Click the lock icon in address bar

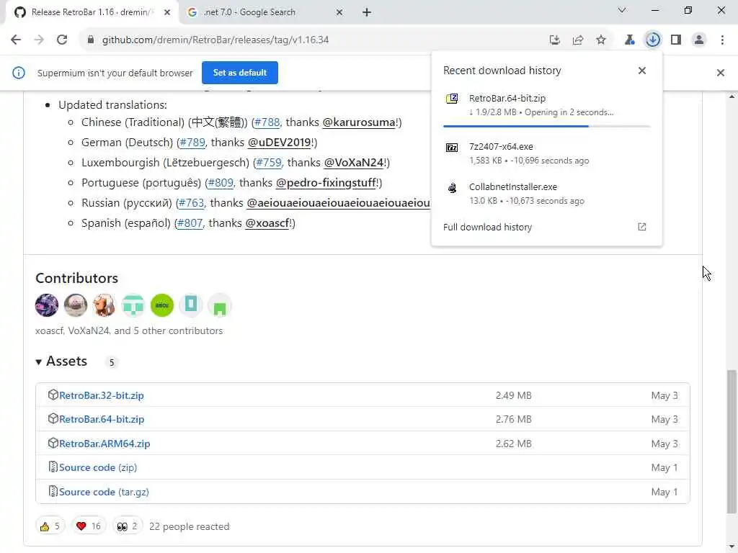(x=91, y=40)
